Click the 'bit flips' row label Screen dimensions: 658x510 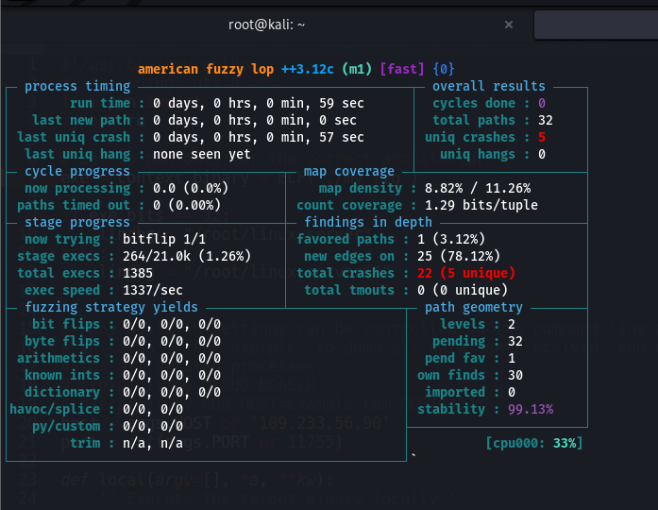[66, 325]
